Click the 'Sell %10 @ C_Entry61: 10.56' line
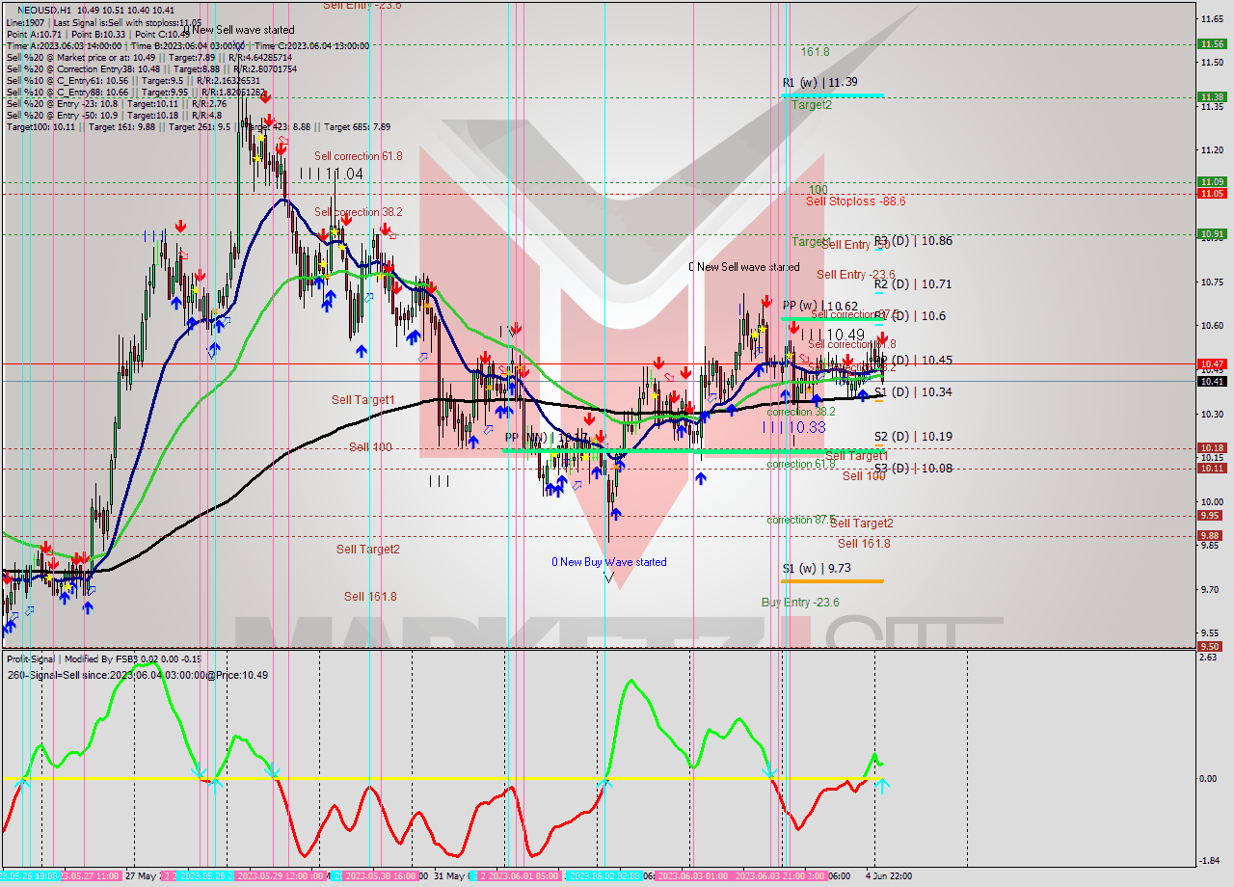1234x887 pixels. [136, 80]
